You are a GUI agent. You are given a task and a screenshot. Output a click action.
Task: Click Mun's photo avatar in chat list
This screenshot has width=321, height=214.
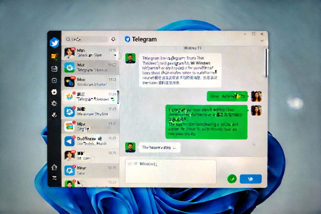(70, 53)
